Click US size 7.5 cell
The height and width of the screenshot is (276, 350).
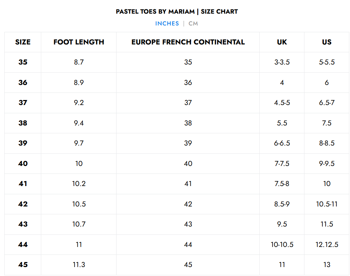[327, 123]
